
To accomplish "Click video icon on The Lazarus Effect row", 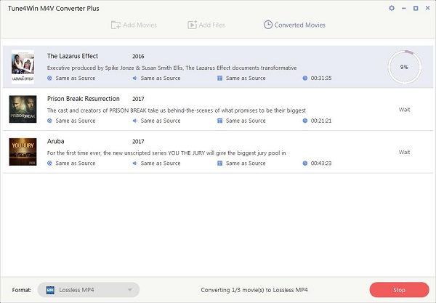I will tap(49, 78).
